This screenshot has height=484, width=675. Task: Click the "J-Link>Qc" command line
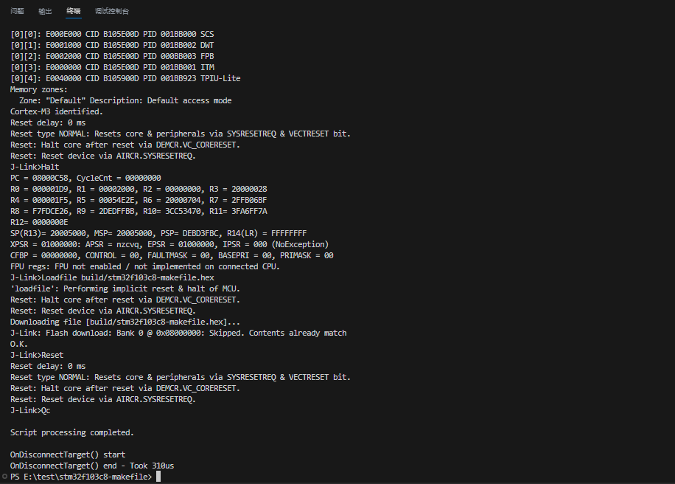point(30,410)
